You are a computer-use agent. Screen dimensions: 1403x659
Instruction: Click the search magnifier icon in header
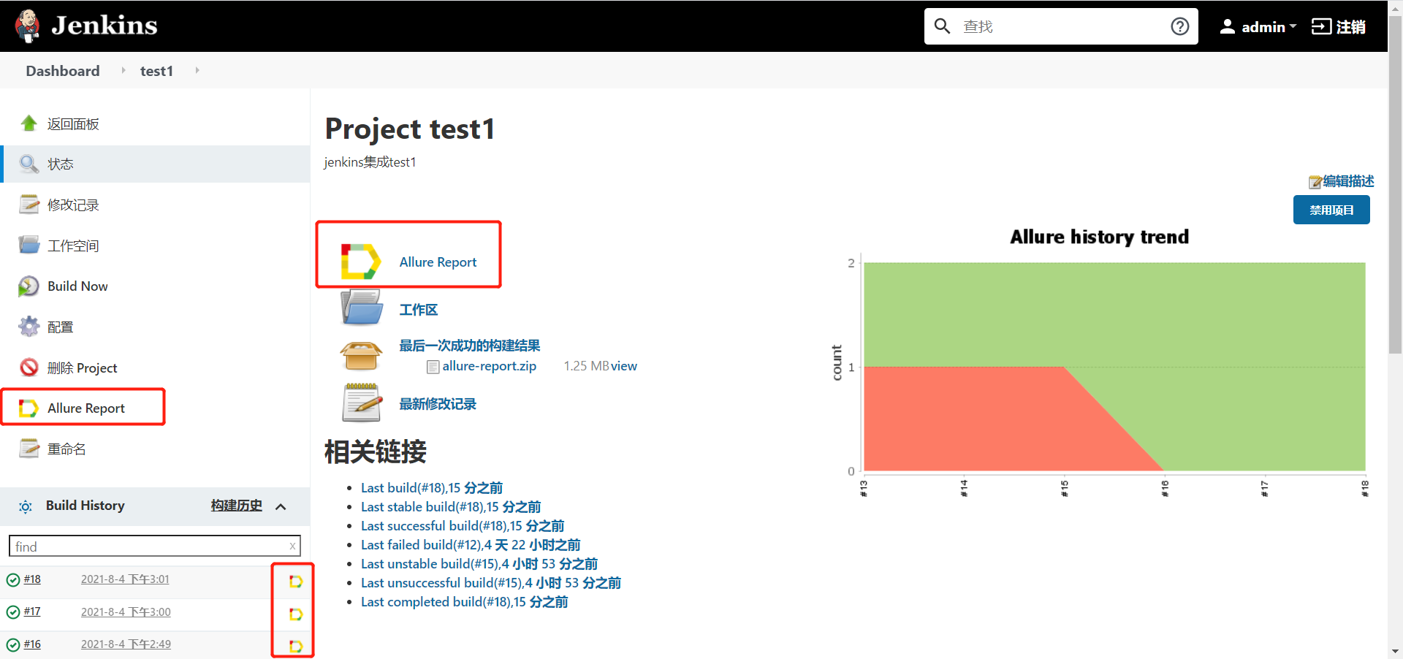click(x=943, y=26)
